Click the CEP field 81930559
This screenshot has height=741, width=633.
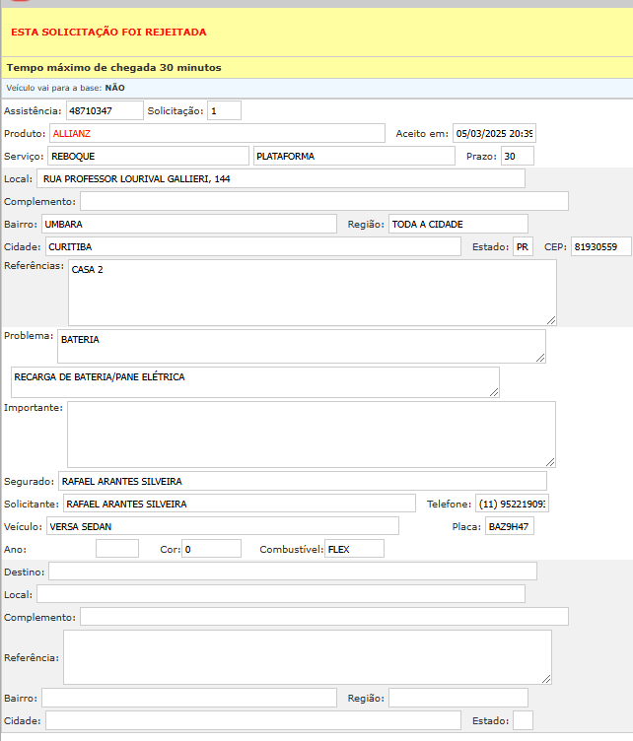[599, 246]
